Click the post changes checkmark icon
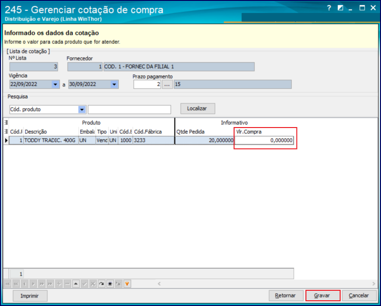The image size is (381, 306). 85,284
